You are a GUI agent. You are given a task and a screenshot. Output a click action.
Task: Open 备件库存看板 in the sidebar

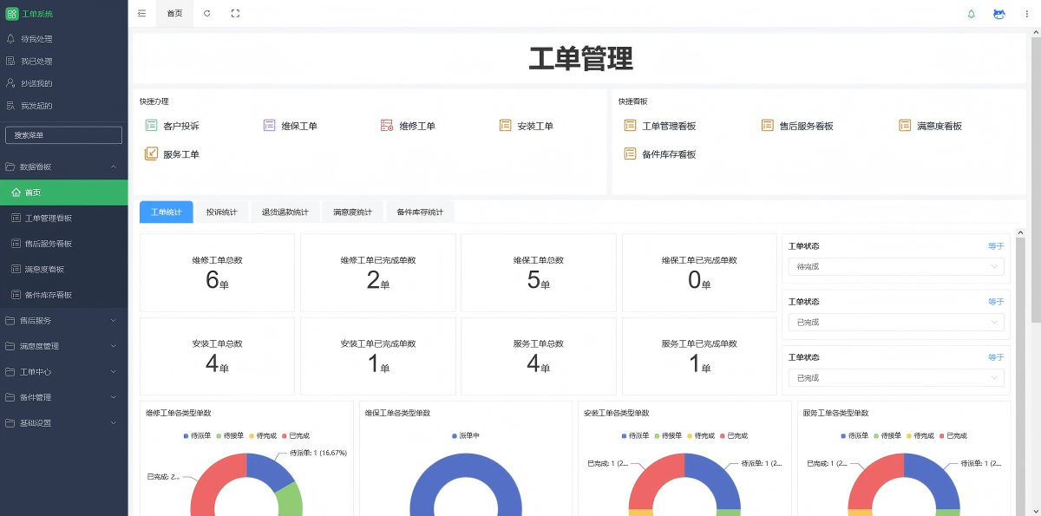point(64,295)
